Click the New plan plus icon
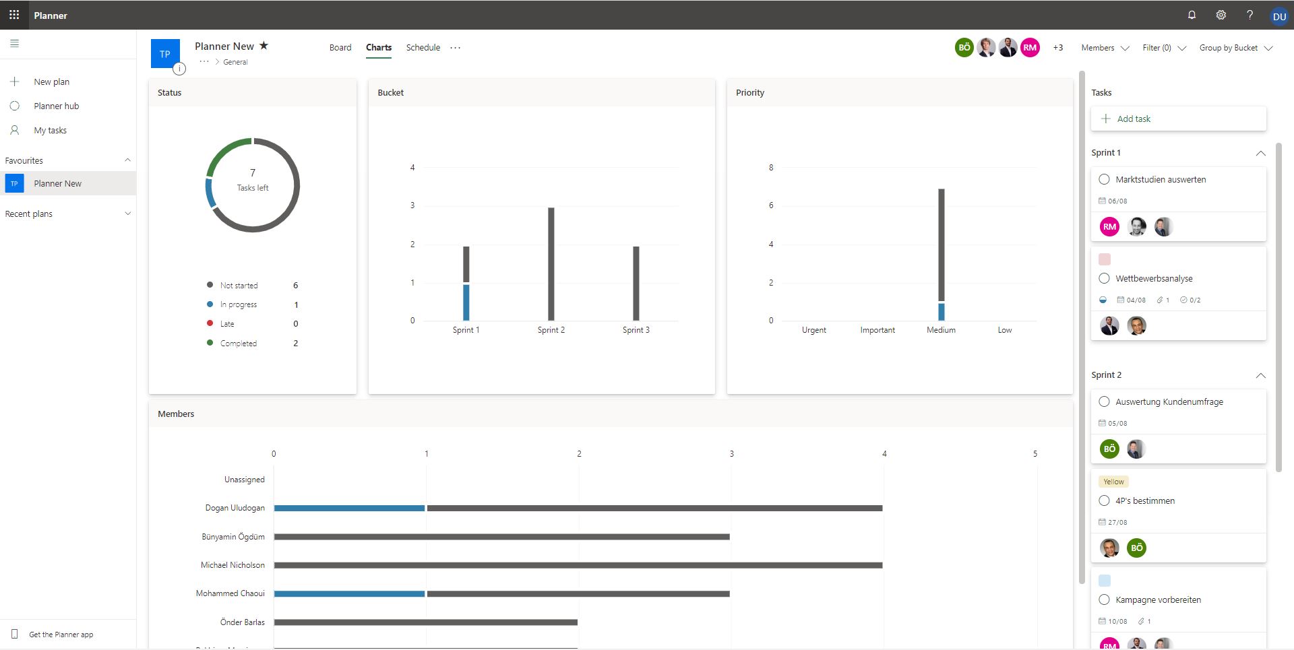The image size is (1294, 650). click(x=15, y=81)
